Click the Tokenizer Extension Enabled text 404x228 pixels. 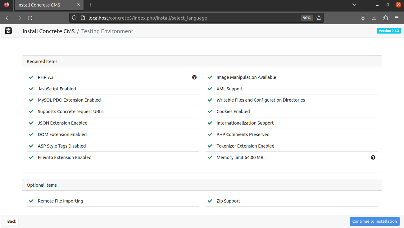(246, 146)
